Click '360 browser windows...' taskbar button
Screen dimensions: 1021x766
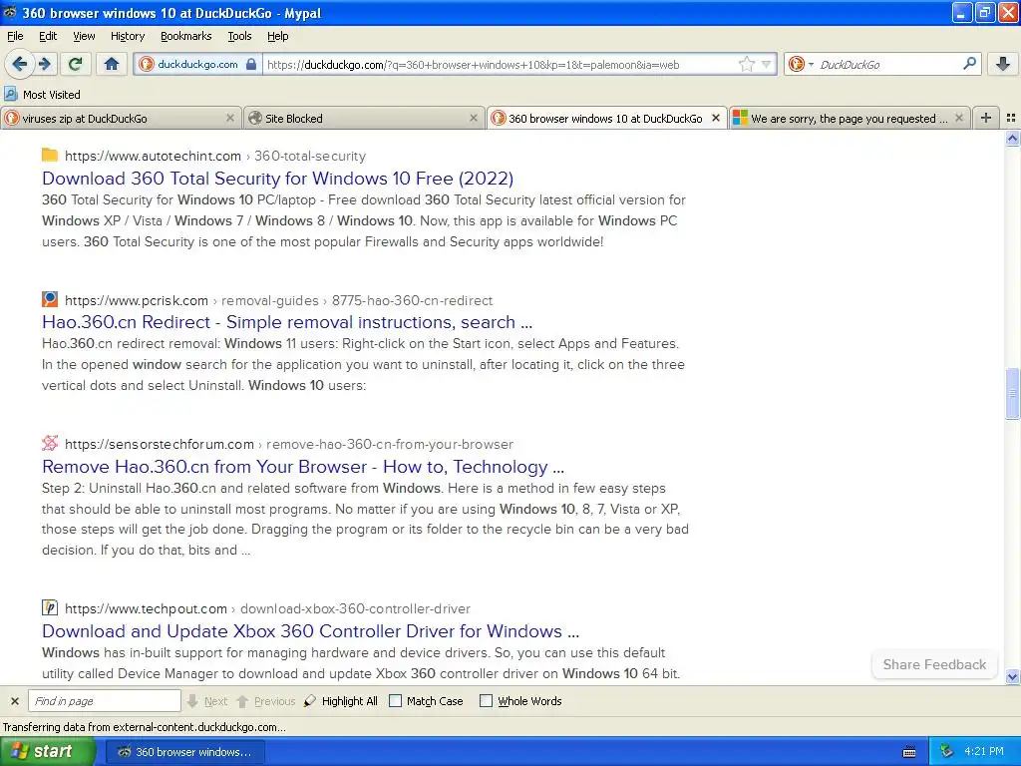tap(184, 752)
